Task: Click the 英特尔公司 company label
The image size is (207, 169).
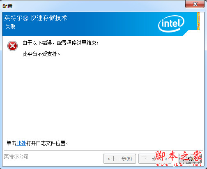Action: pyautogui.click(x=16, y=156)
